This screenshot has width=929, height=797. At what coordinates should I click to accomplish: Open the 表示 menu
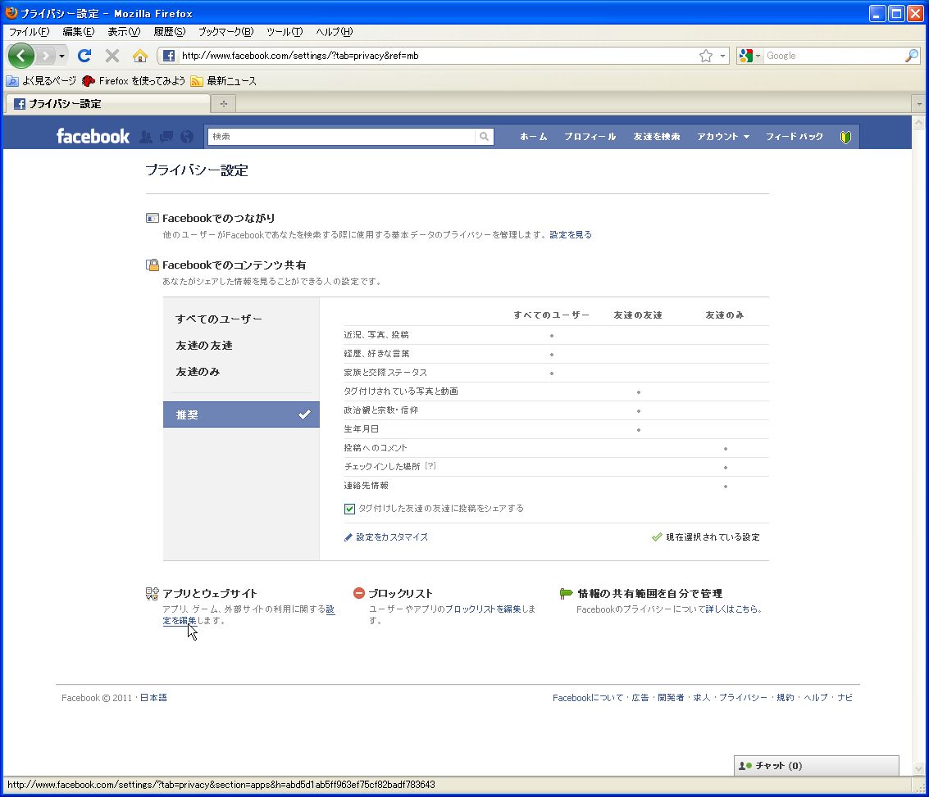pyautogui.click(x=124, y=32)
